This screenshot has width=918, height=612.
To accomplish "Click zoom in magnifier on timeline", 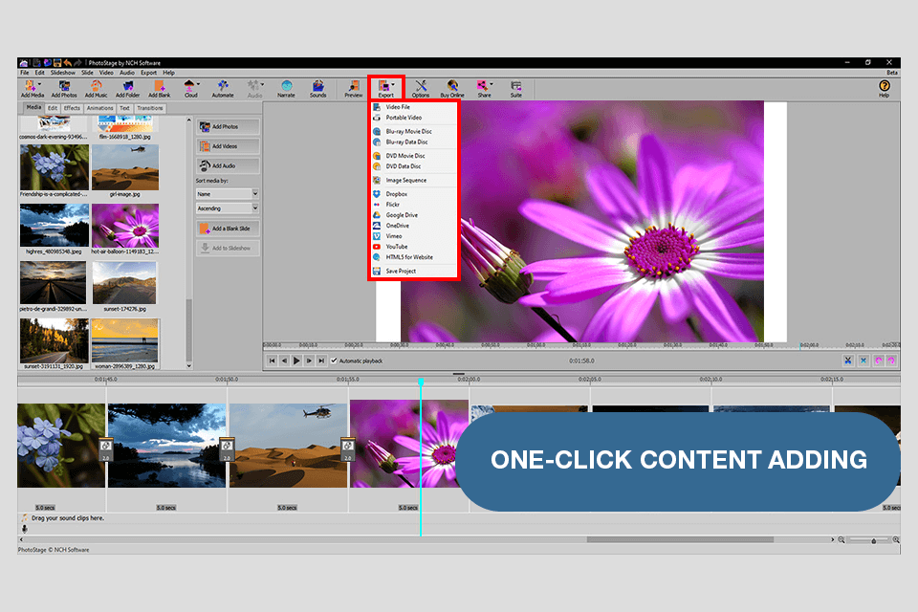I will click(896, 540).
